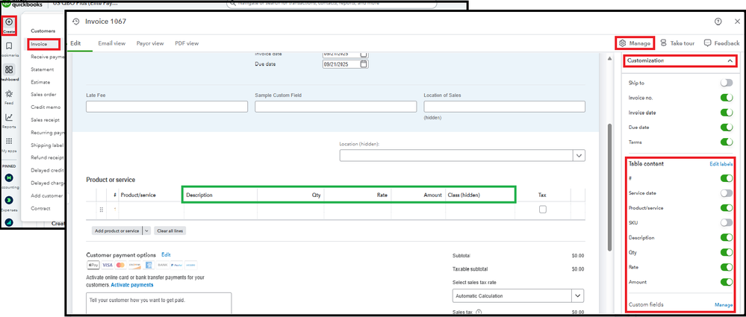The height and width of the screenshot is (317, 746).
Task: Toggle the Invoice date switch
Action: pos(727,113)
